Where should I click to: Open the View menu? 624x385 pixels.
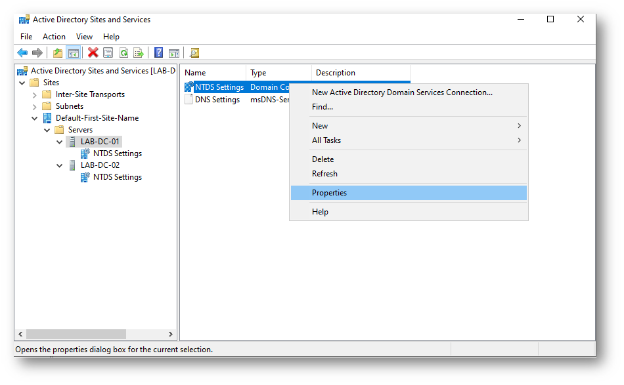pyautogui.click(x=84, y=37)
